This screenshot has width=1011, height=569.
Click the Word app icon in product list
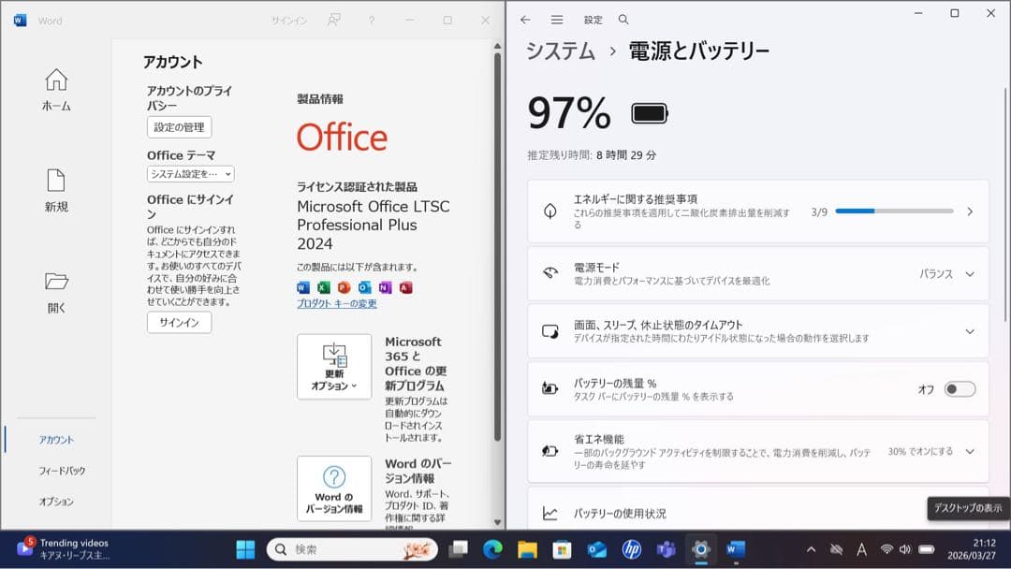coord(303,287)
